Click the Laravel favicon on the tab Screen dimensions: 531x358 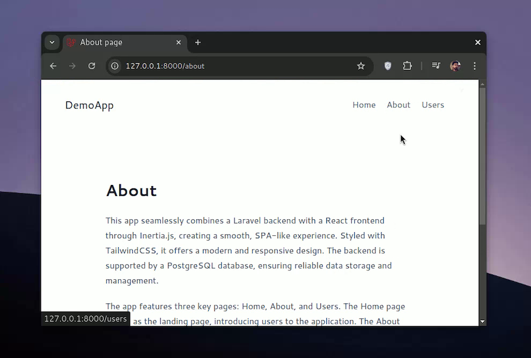click(71, 42)
